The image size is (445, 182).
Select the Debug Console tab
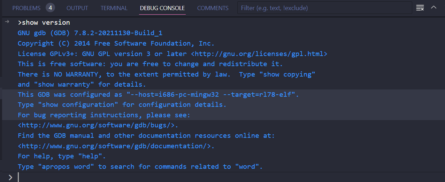coord(162,8)
